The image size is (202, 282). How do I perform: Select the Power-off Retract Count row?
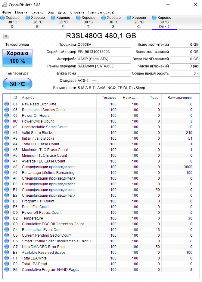[x=98, y=212]
